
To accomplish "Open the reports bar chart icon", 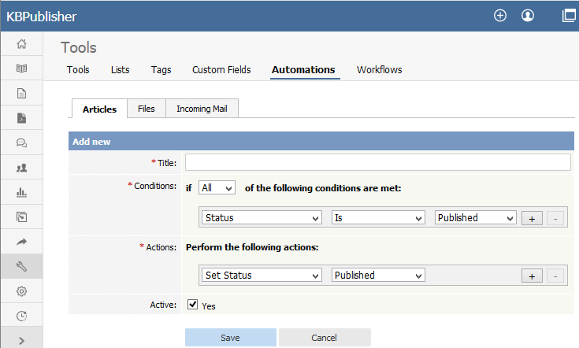I will [x=21, y=192].
